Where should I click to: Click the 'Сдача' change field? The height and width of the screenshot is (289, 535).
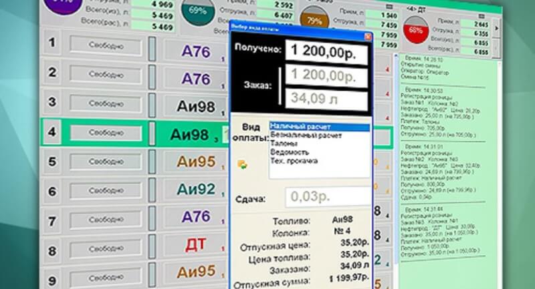click(x=328, y=197)
